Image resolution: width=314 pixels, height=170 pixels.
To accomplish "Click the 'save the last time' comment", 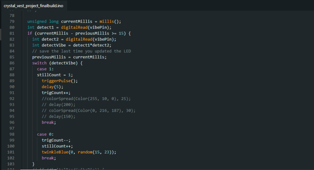I will tap(81, 51).
